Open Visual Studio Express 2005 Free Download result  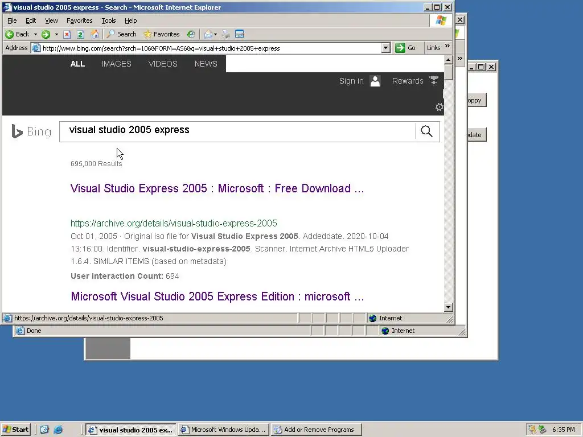217,188
